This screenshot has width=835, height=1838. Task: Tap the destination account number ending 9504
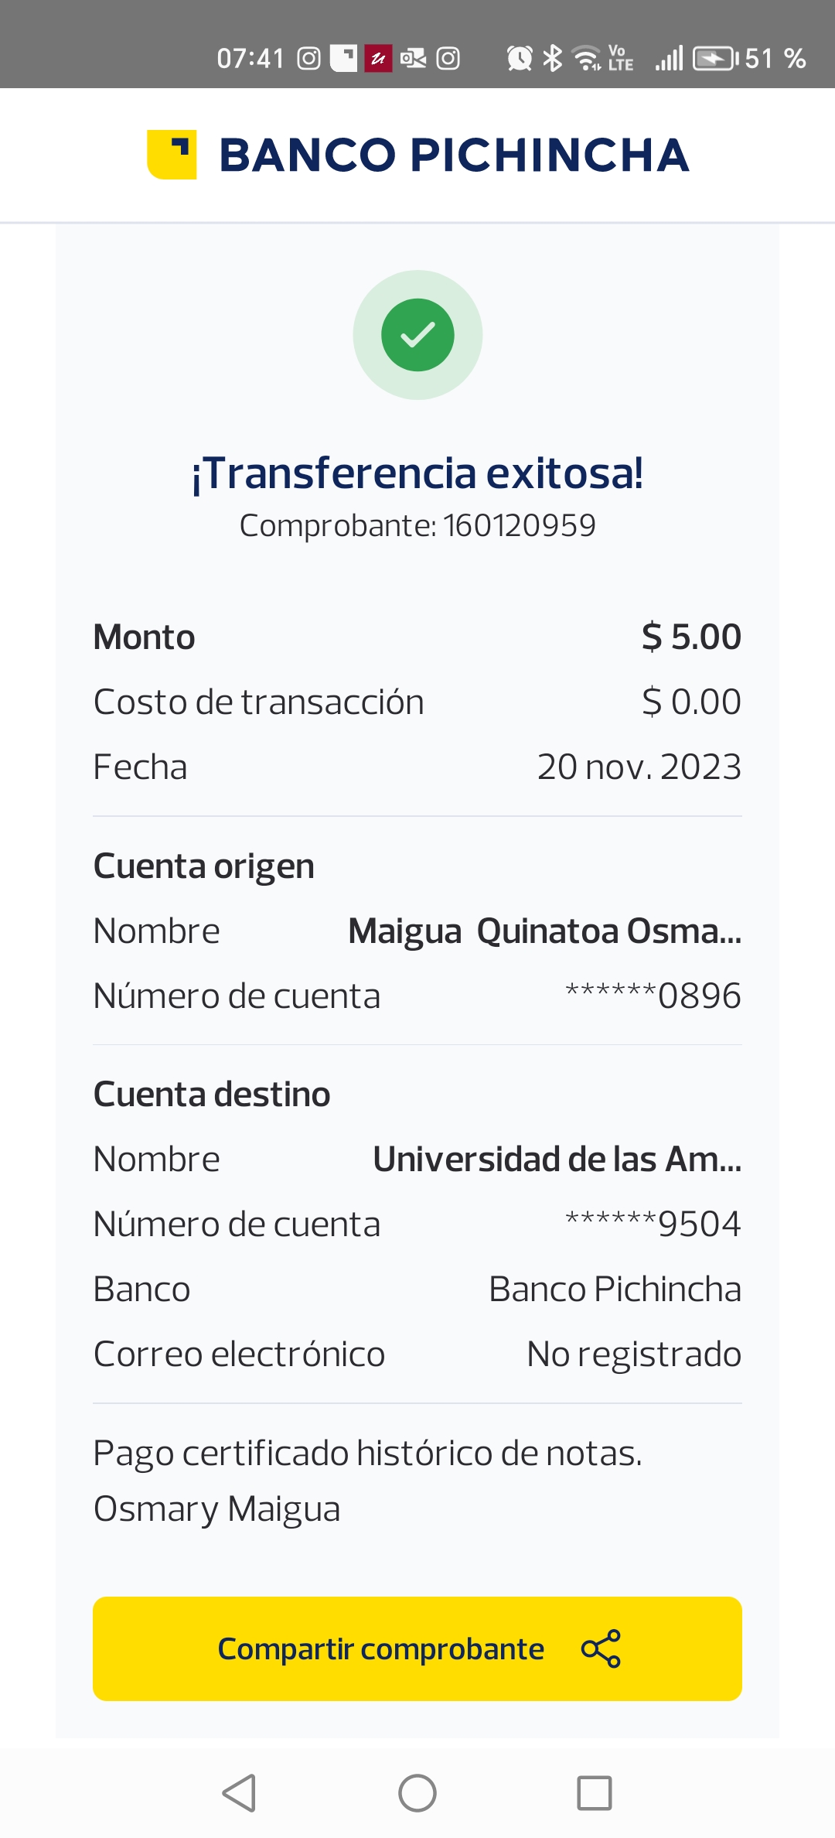pos(653,1225)
